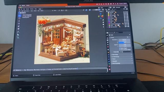Switch viewport to rendered shading icon
The width and height of the screenshot is (164, 92).
[99, 10]
